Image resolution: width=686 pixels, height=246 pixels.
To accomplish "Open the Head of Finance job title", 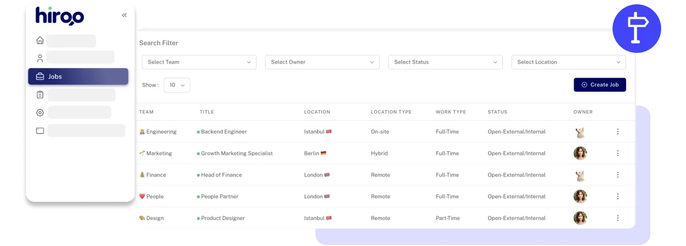I will click(221, 175).
